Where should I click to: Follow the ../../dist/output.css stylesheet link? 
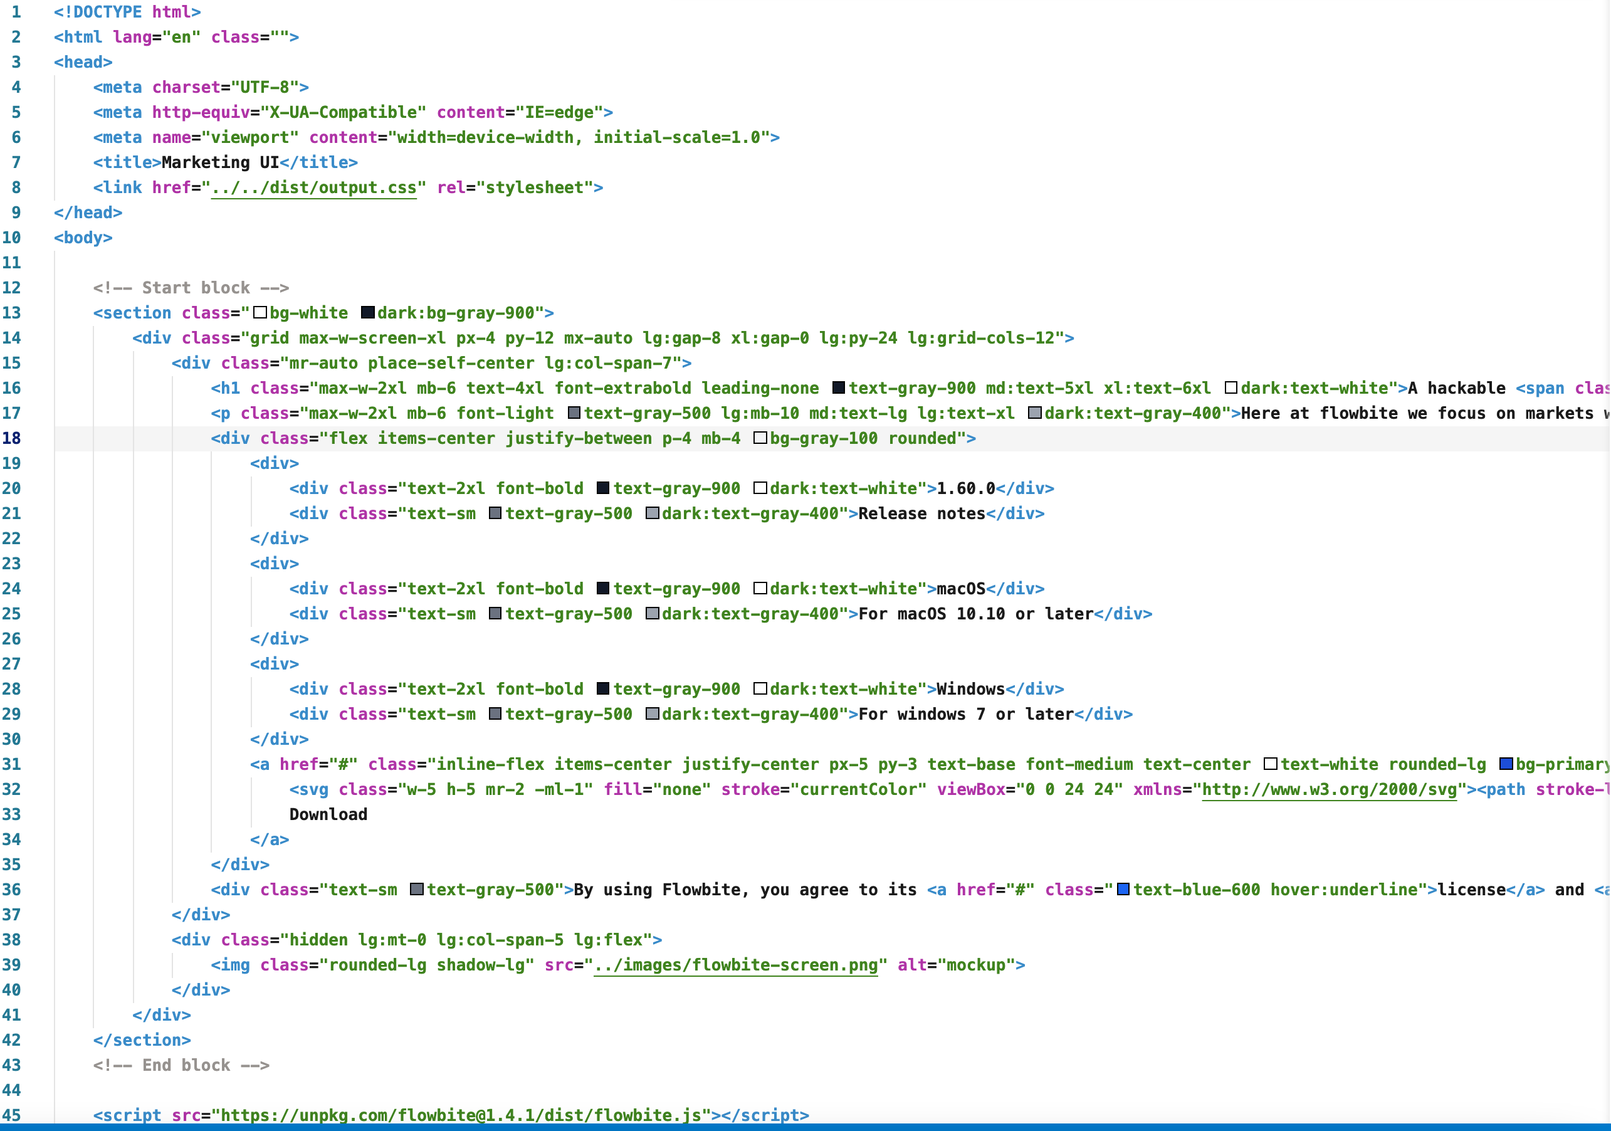point(313,188)
